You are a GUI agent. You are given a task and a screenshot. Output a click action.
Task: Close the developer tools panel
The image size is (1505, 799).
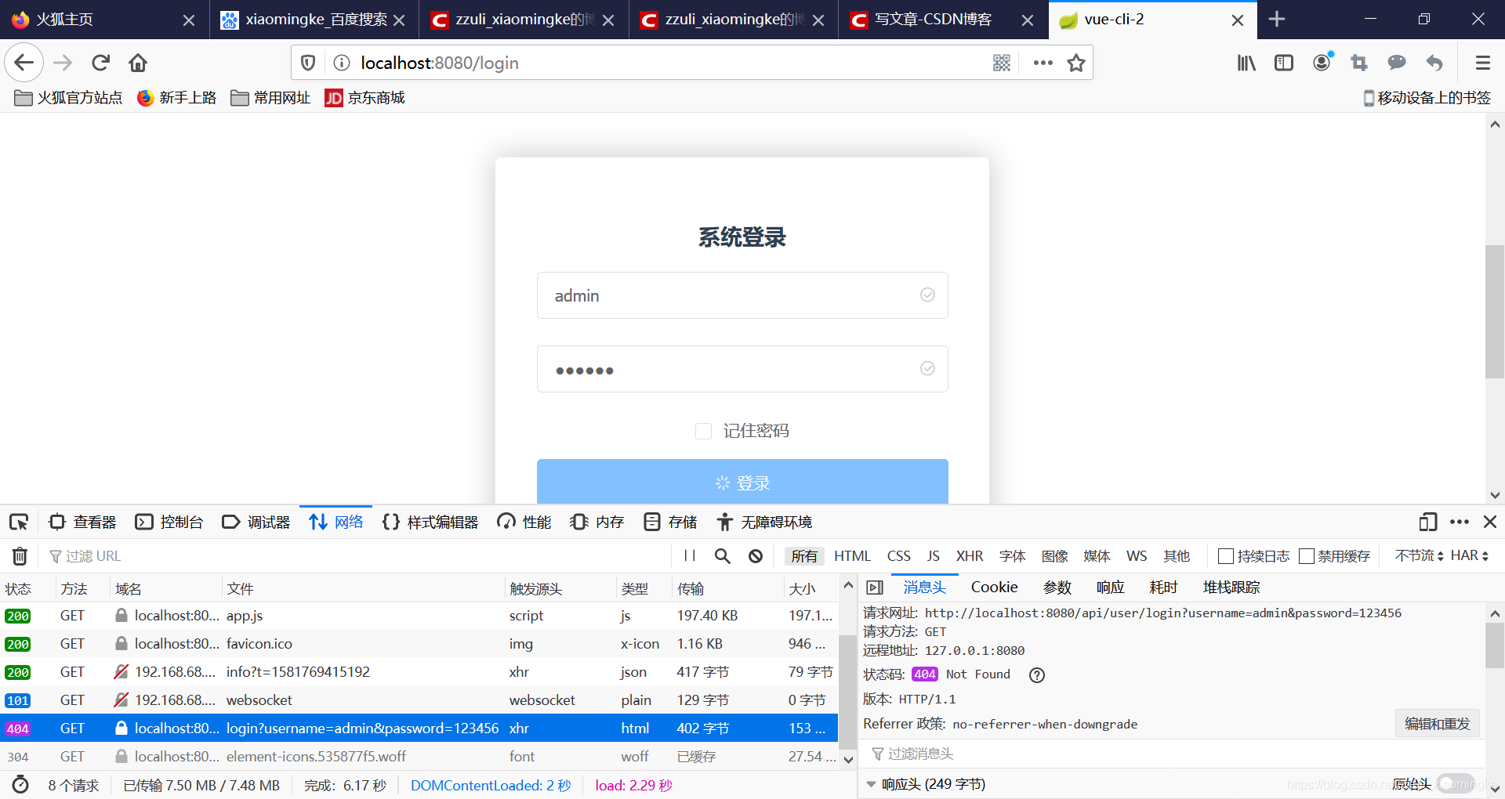click(1490, 522)
